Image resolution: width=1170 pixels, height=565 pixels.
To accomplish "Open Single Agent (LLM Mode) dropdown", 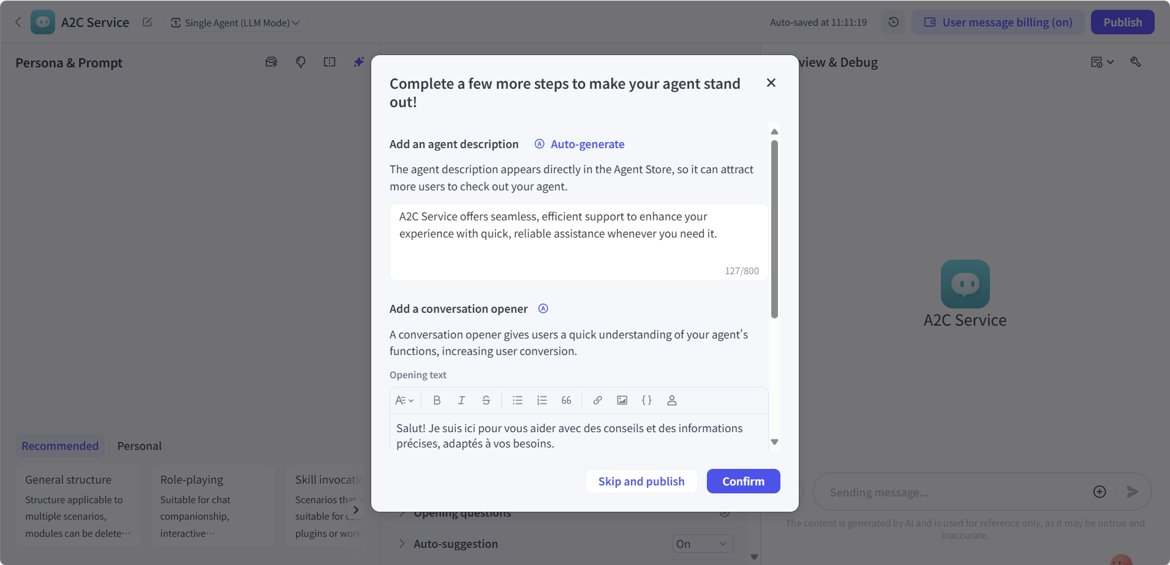I will [x=236, y=23].
